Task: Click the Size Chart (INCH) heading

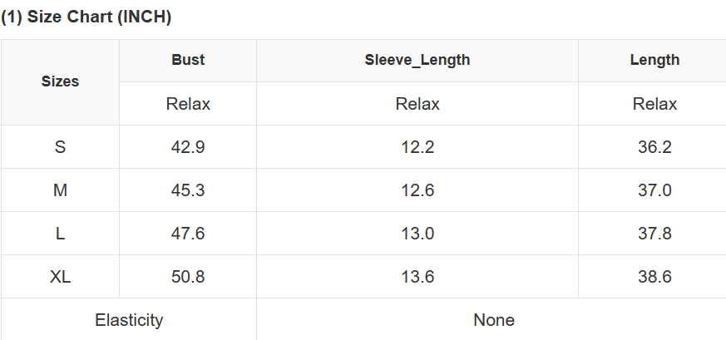Action: [x=86, y=17]
